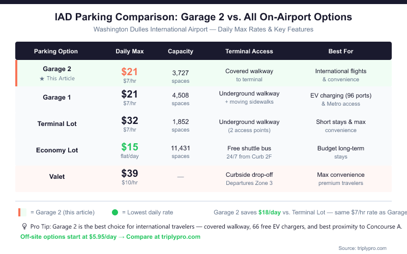Click the green circle legend icon
This screenshot has height=254, width=407.
tap(114, 212)
